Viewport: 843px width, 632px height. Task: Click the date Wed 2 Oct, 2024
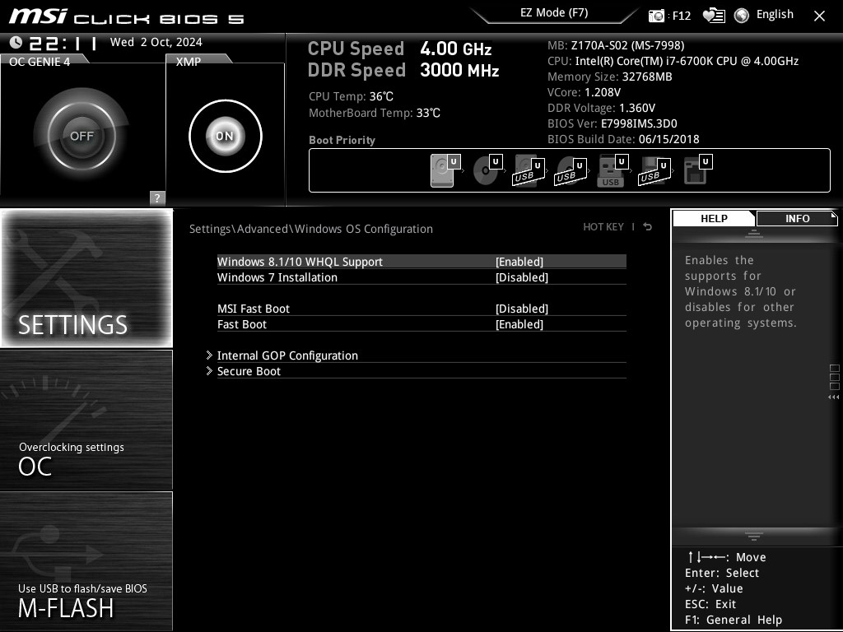coord(156,42)
